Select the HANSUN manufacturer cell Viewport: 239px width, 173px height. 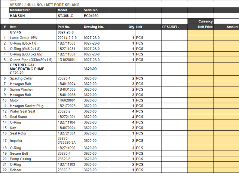coord(33,16)
